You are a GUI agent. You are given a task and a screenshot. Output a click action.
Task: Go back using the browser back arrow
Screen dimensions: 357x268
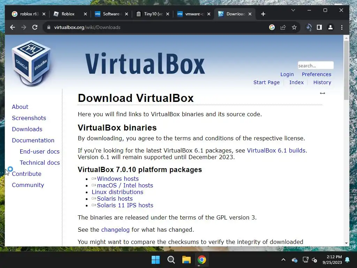pyautogui.click(x=13, y=27)
